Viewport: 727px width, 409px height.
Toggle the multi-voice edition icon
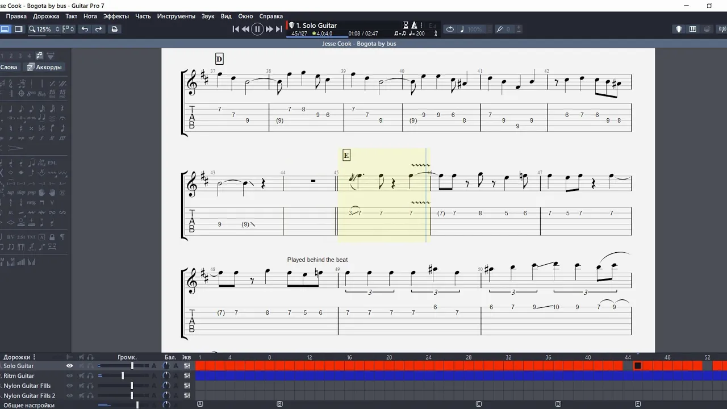39,56
